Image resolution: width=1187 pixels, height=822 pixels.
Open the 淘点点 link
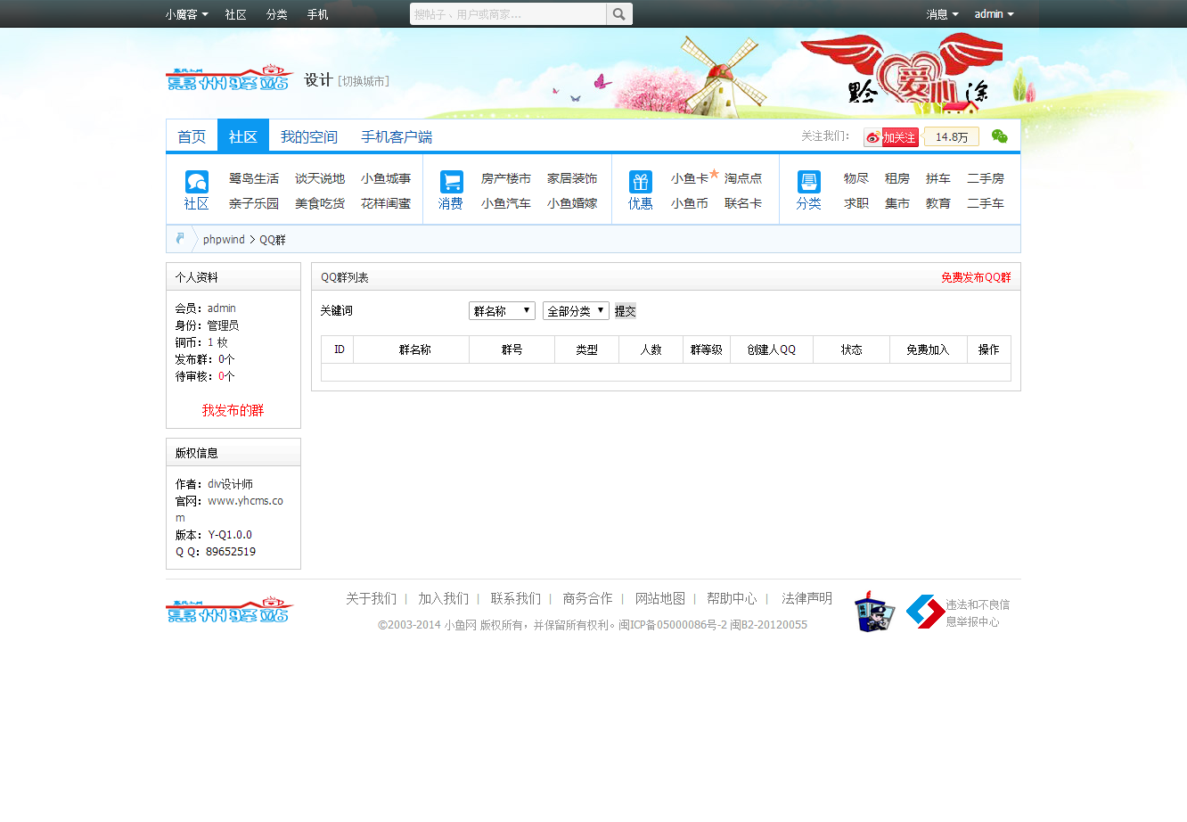[743, 178]
